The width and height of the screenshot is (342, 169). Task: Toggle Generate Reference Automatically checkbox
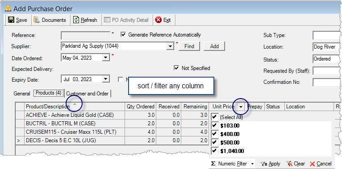123,35
